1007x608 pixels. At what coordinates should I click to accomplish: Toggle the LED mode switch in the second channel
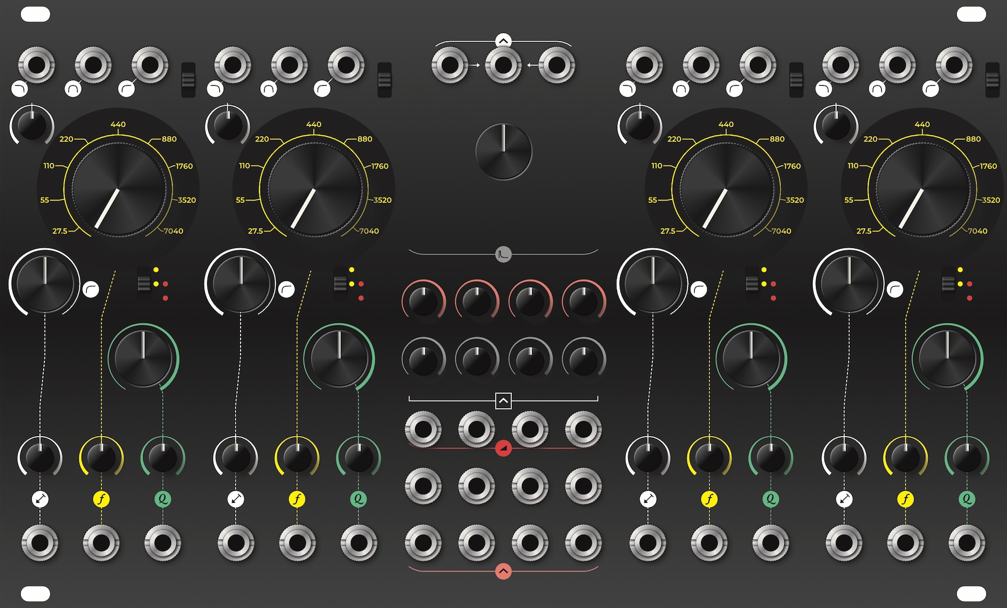click(x=340, y=283)
